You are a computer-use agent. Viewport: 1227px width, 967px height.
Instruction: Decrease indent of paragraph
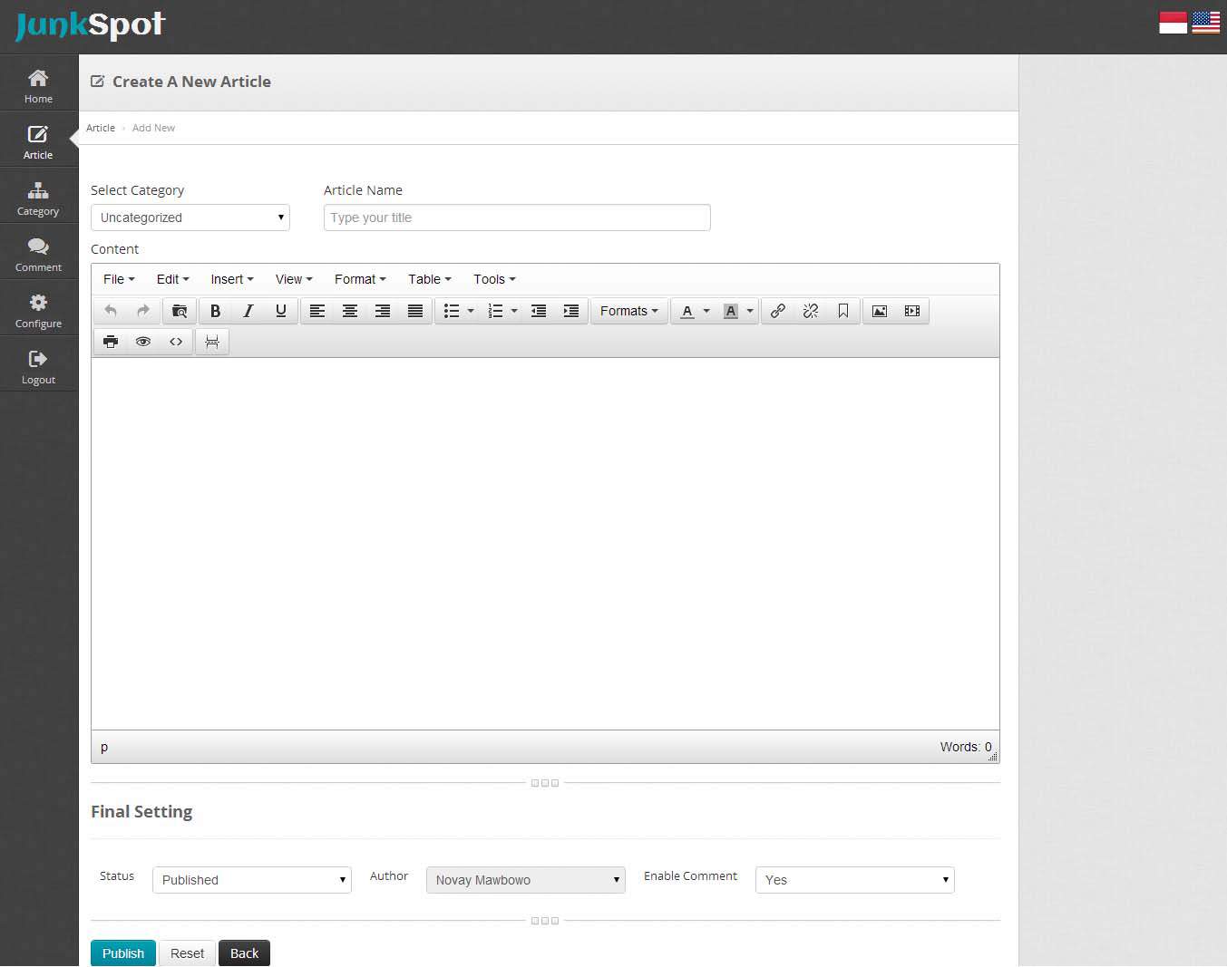pyautogui.click(x=539, y=311)
